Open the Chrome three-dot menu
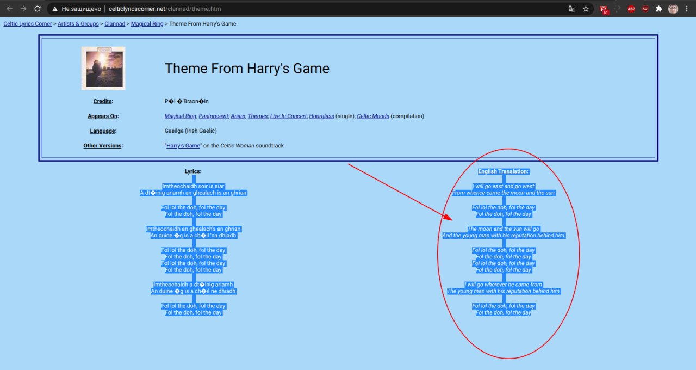 point(687,9)
